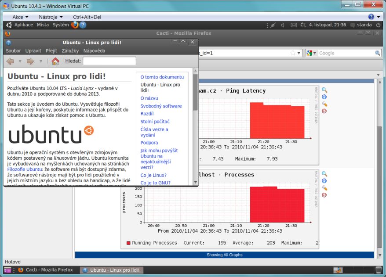This screenshot has height=277, width=386.
Task: Go forward in the help browser
Action: (30, 61)
